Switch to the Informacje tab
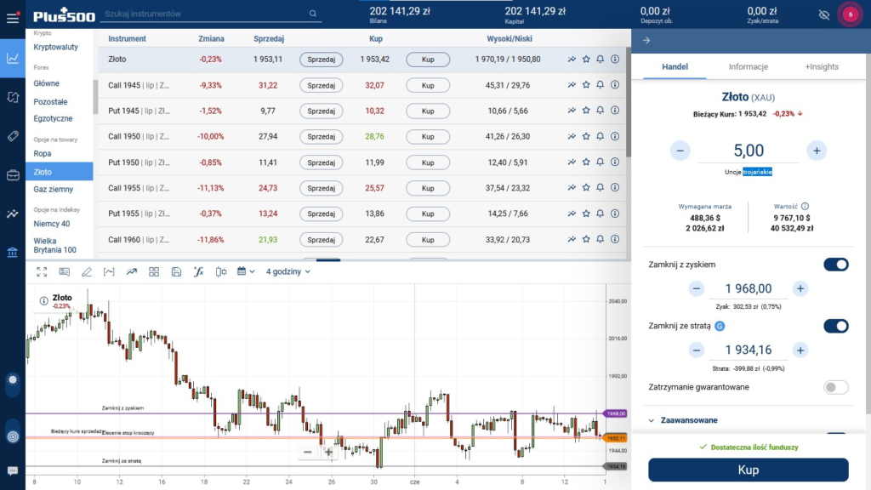The width and height of the screenshot is (871, 490). [748, 66]
